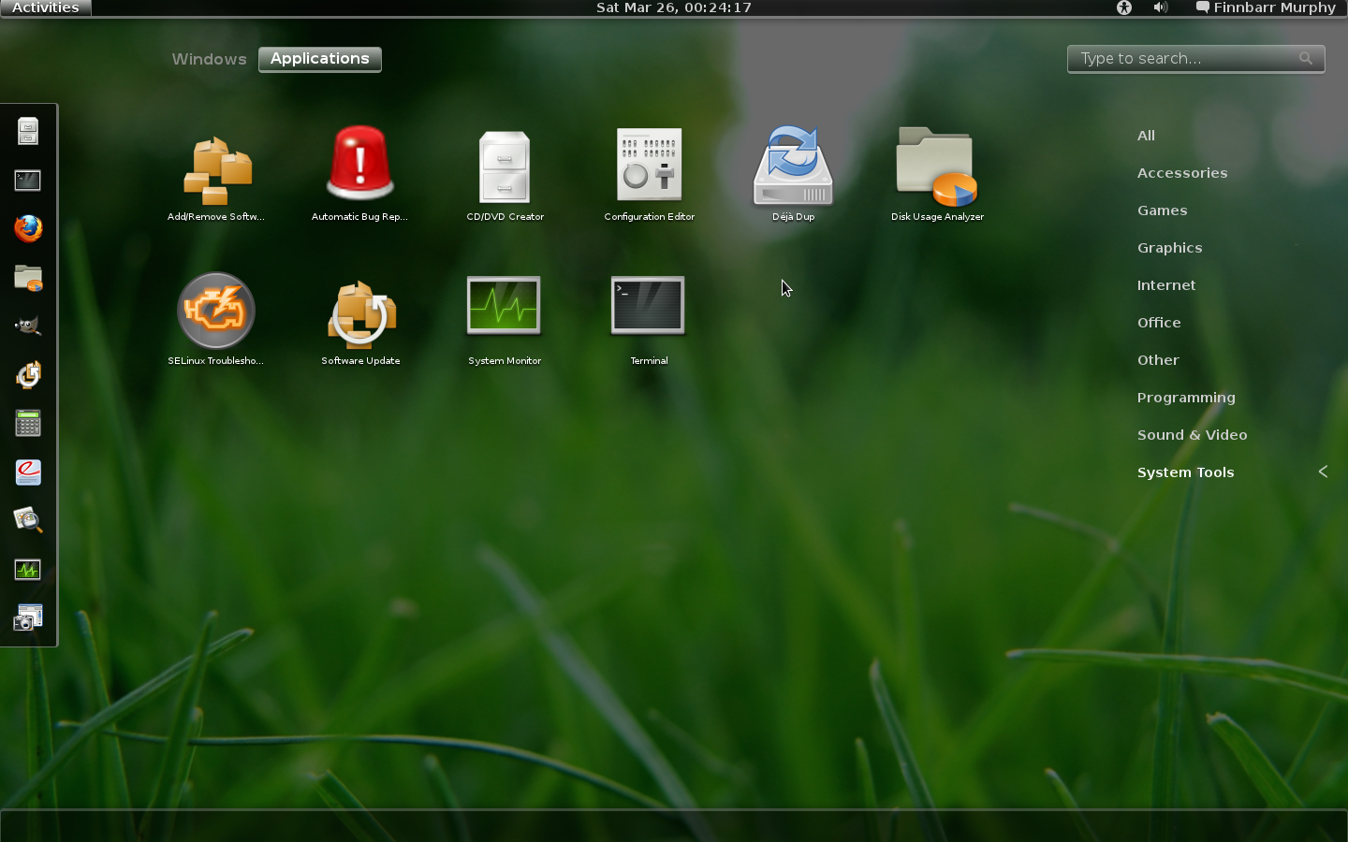Open Calculator from the dash

pyautogui.click(x=28, y=423)
